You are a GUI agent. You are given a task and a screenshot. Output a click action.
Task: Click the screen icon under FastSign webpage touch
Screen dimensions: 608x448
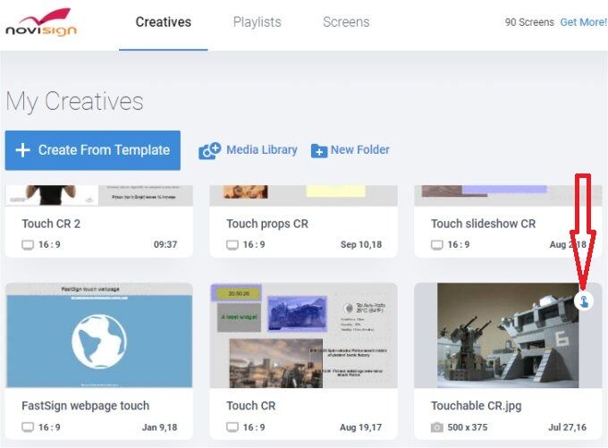(29, 427)
